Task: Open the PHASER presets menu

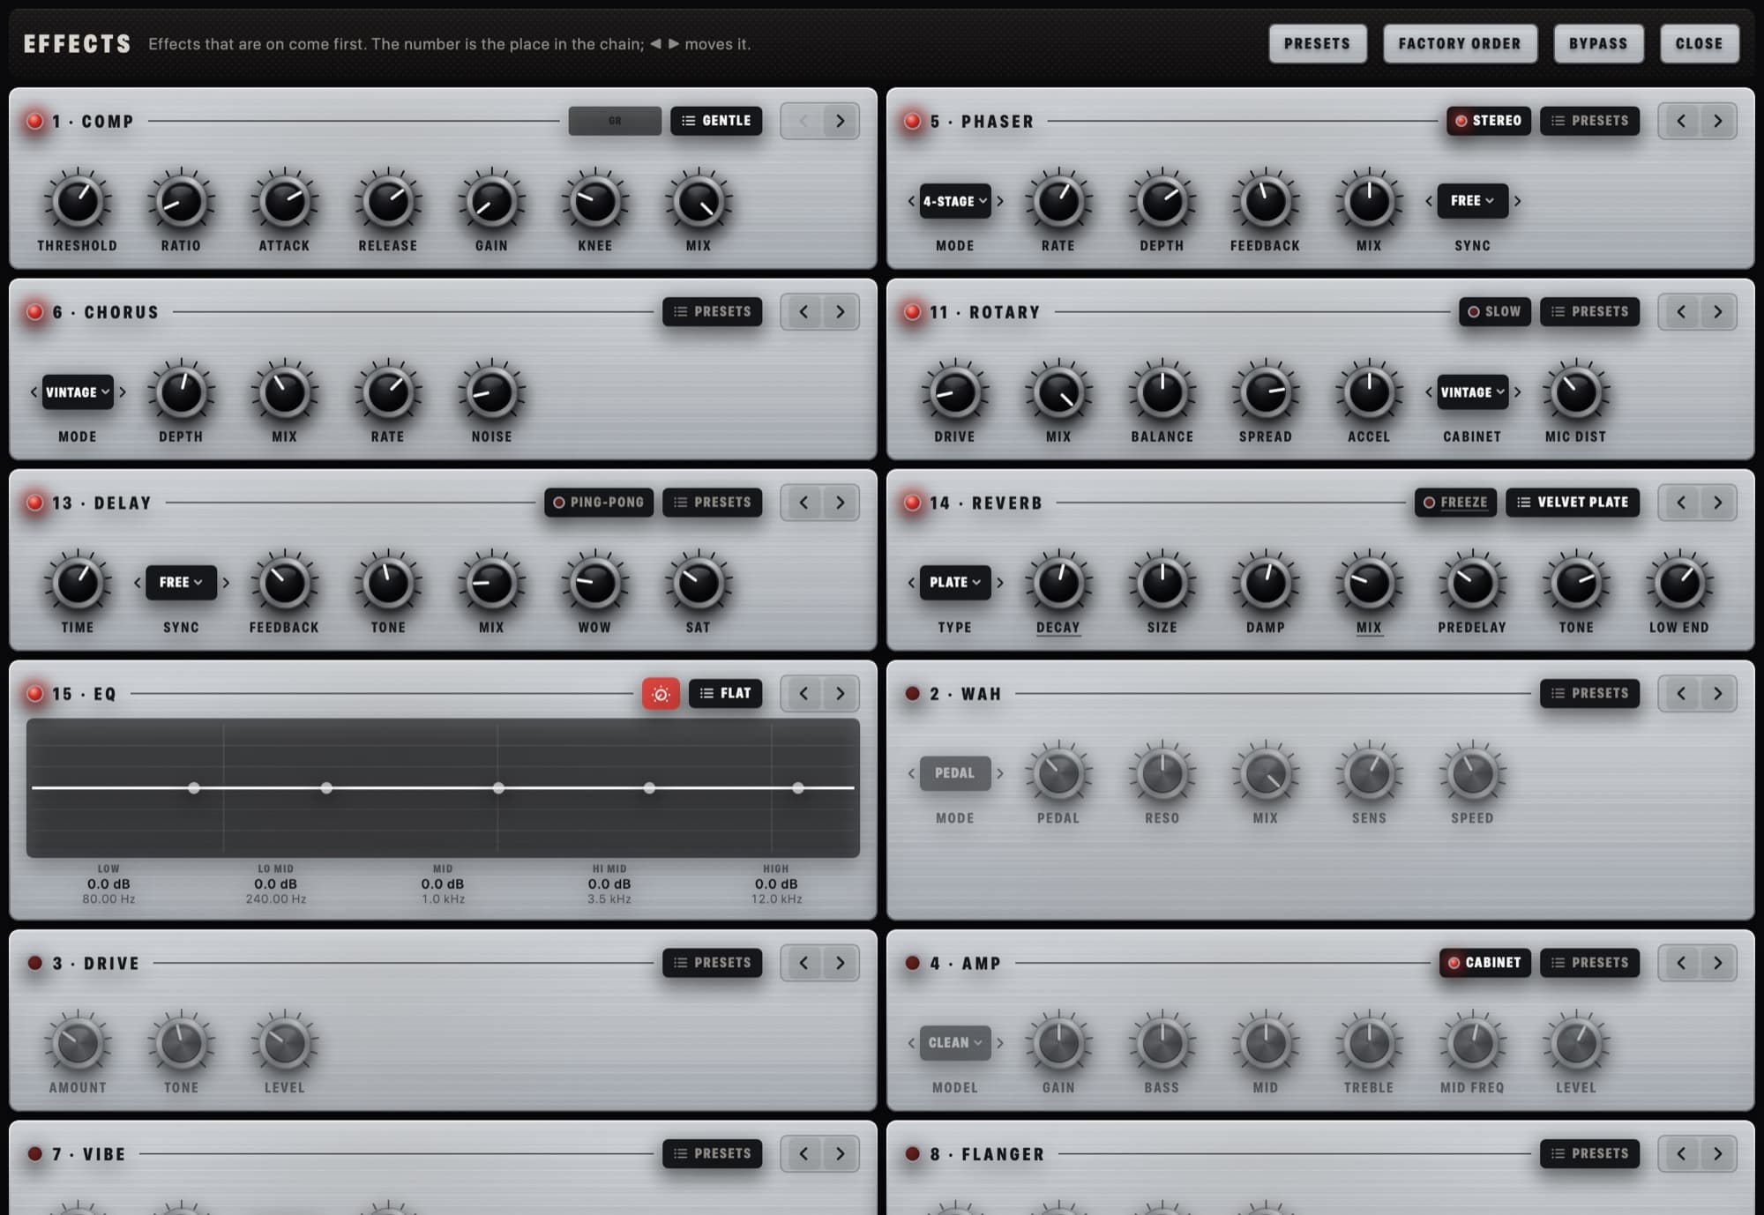Action: [1589, 121]
